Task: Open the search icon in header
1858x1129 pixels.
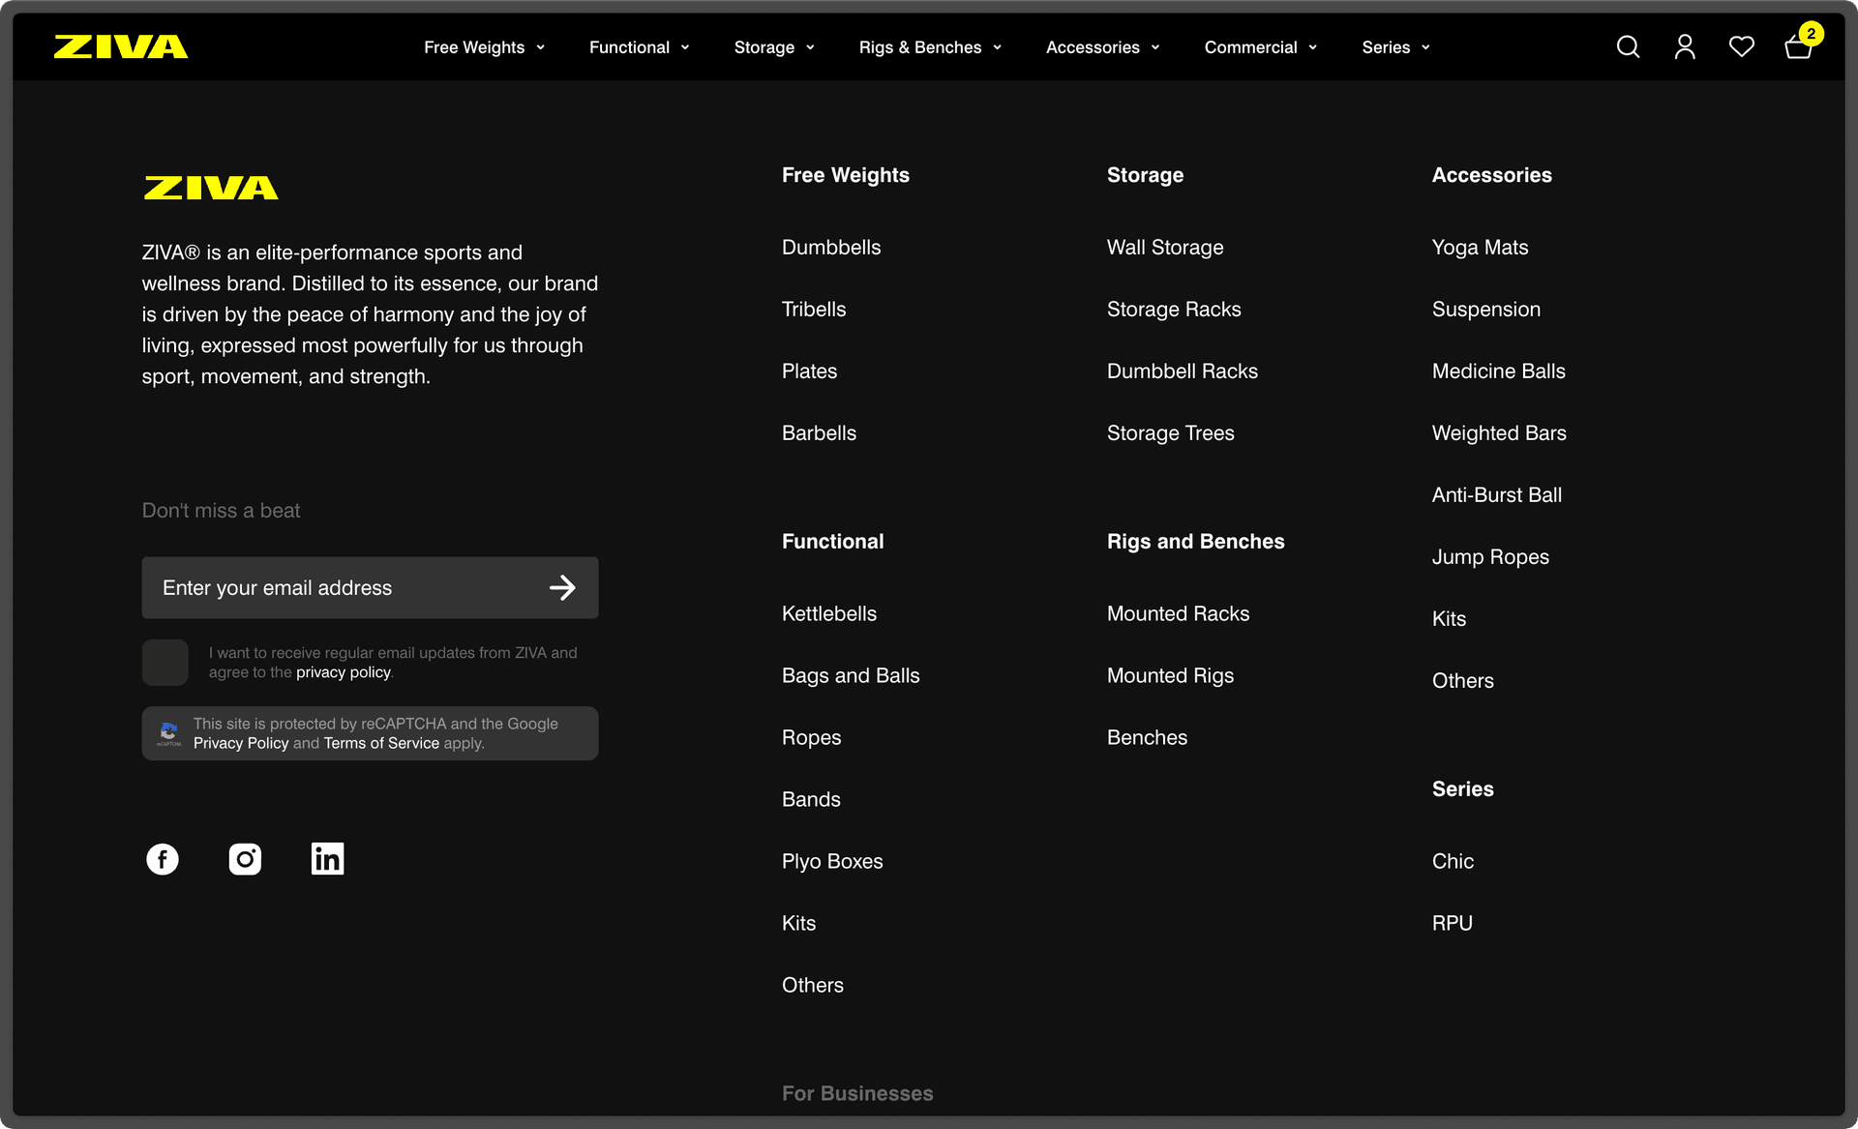Action: 1628,46
